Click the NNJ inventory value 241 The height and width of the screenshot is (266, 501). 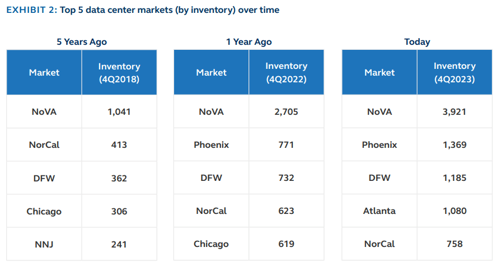[119, 244]
